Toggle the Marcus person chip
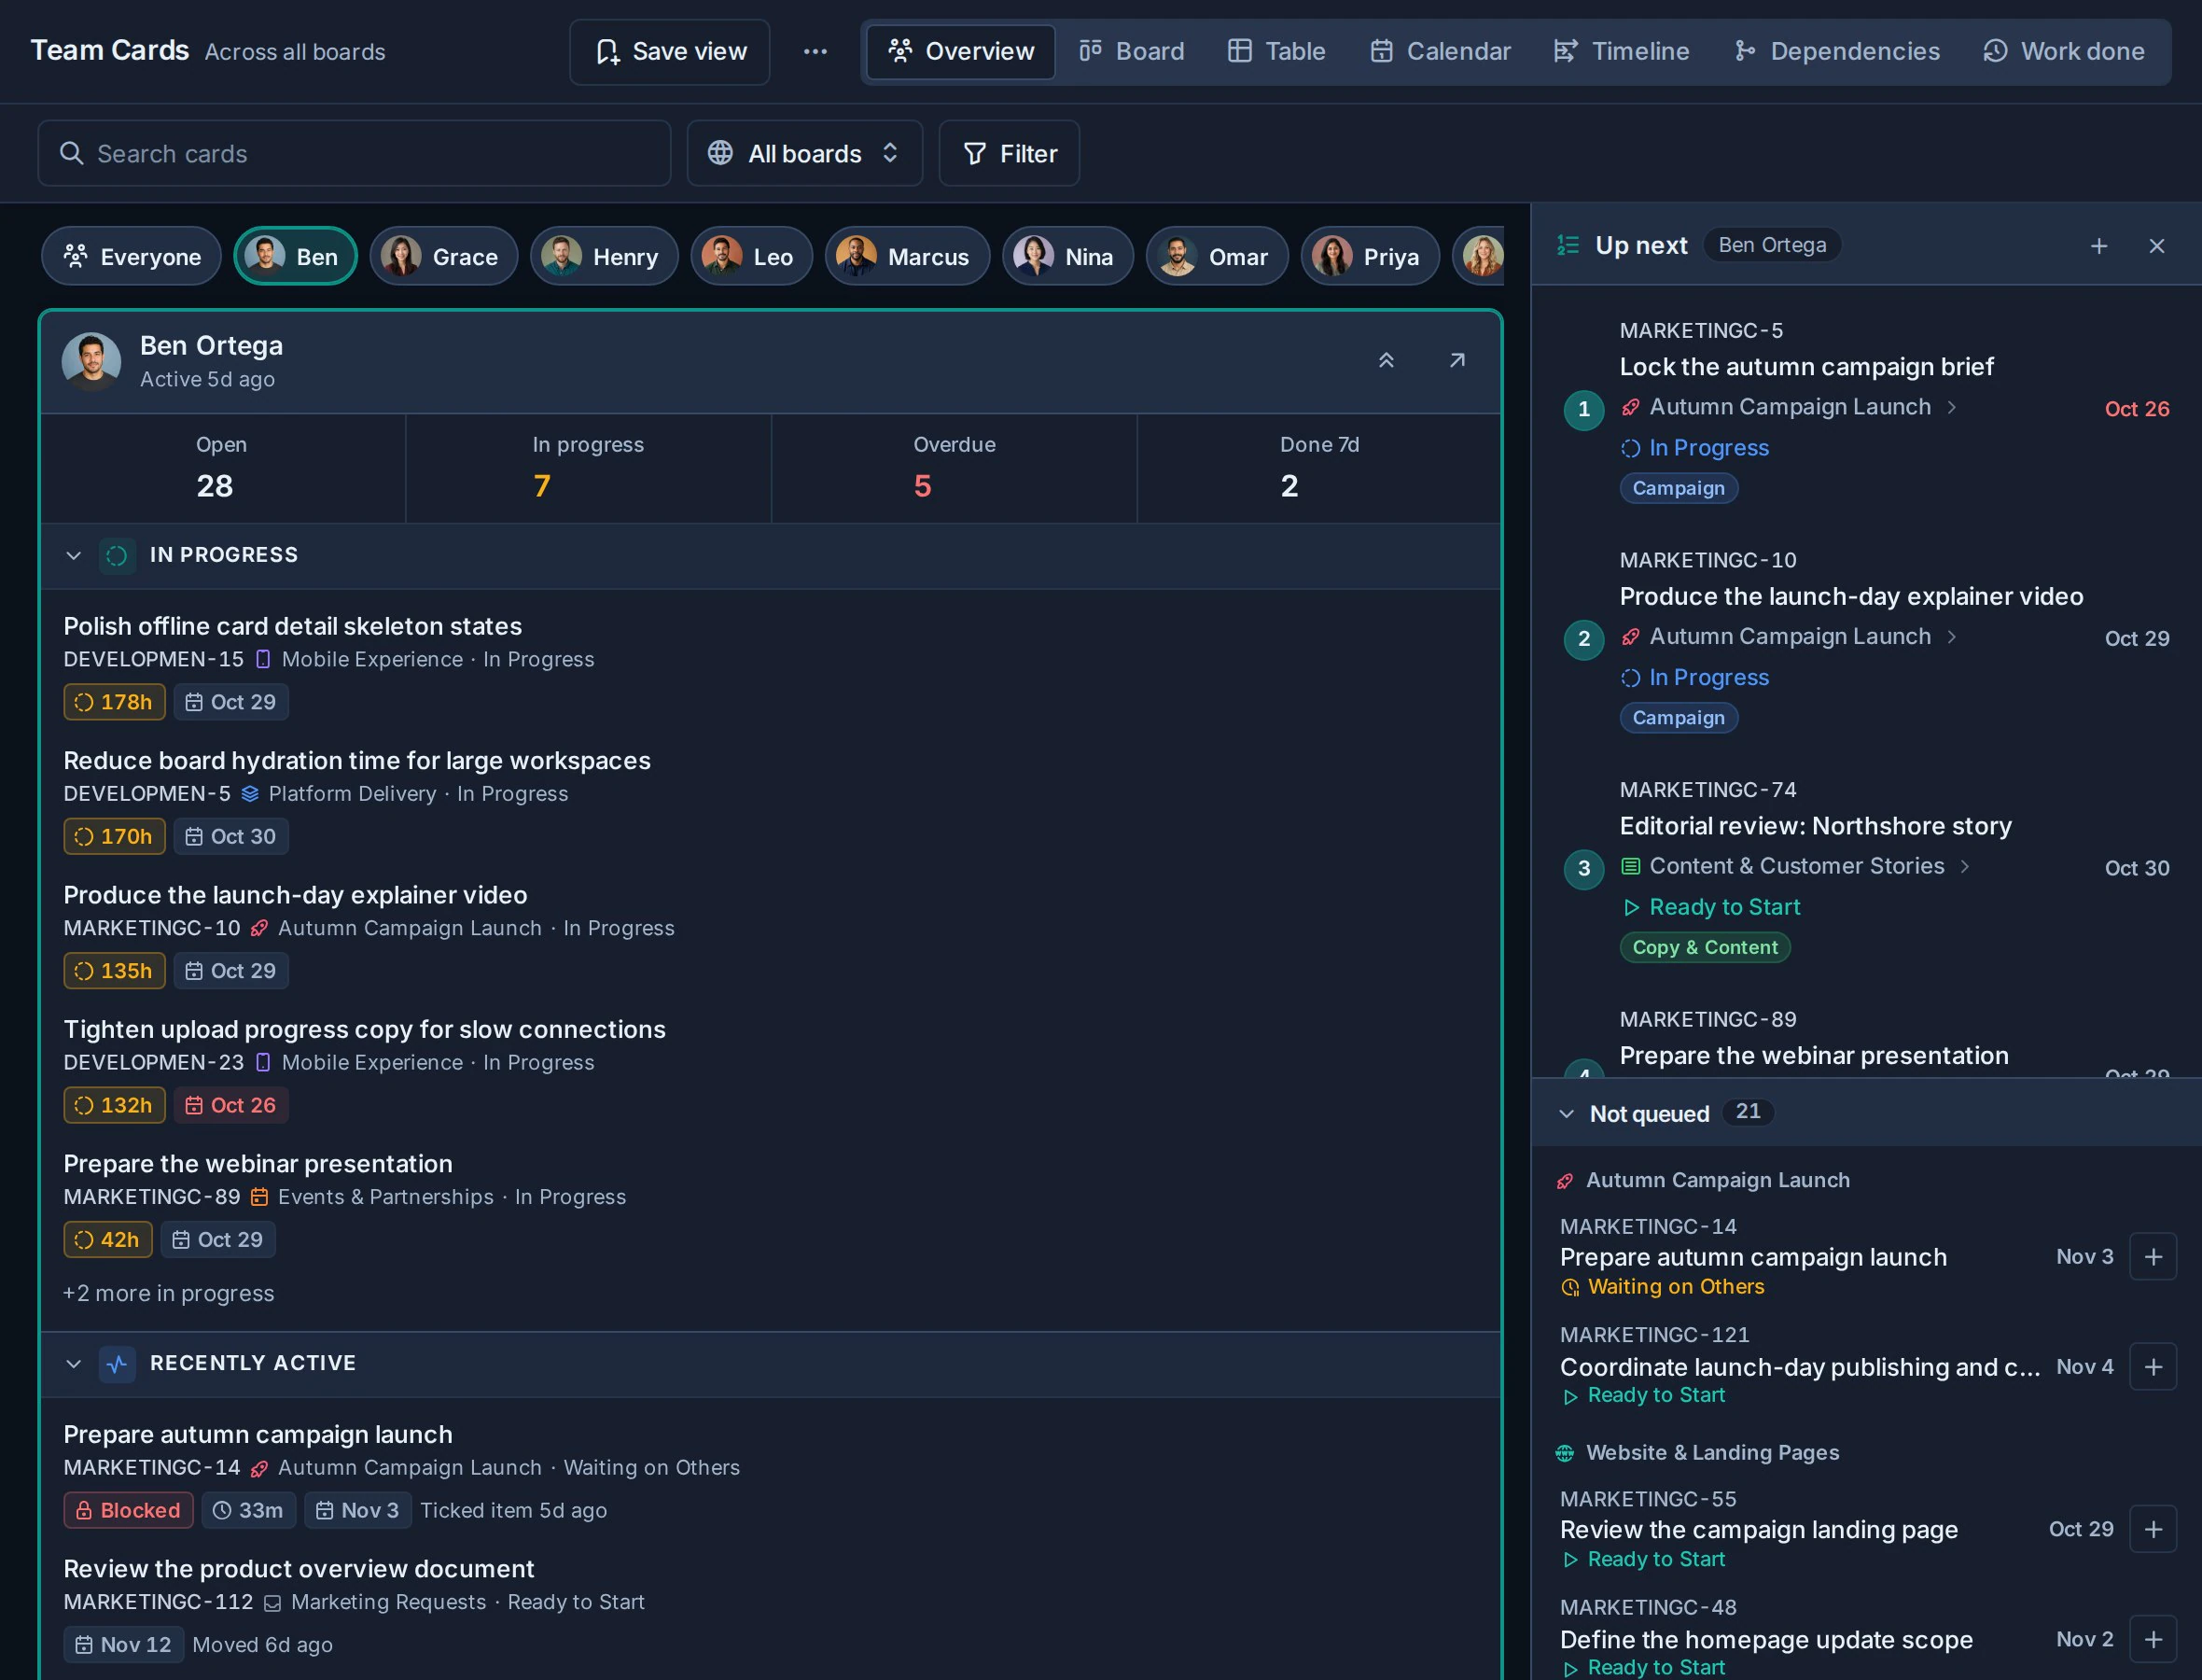This screenshot has height=1680, width=2202. tap(907, 256)
